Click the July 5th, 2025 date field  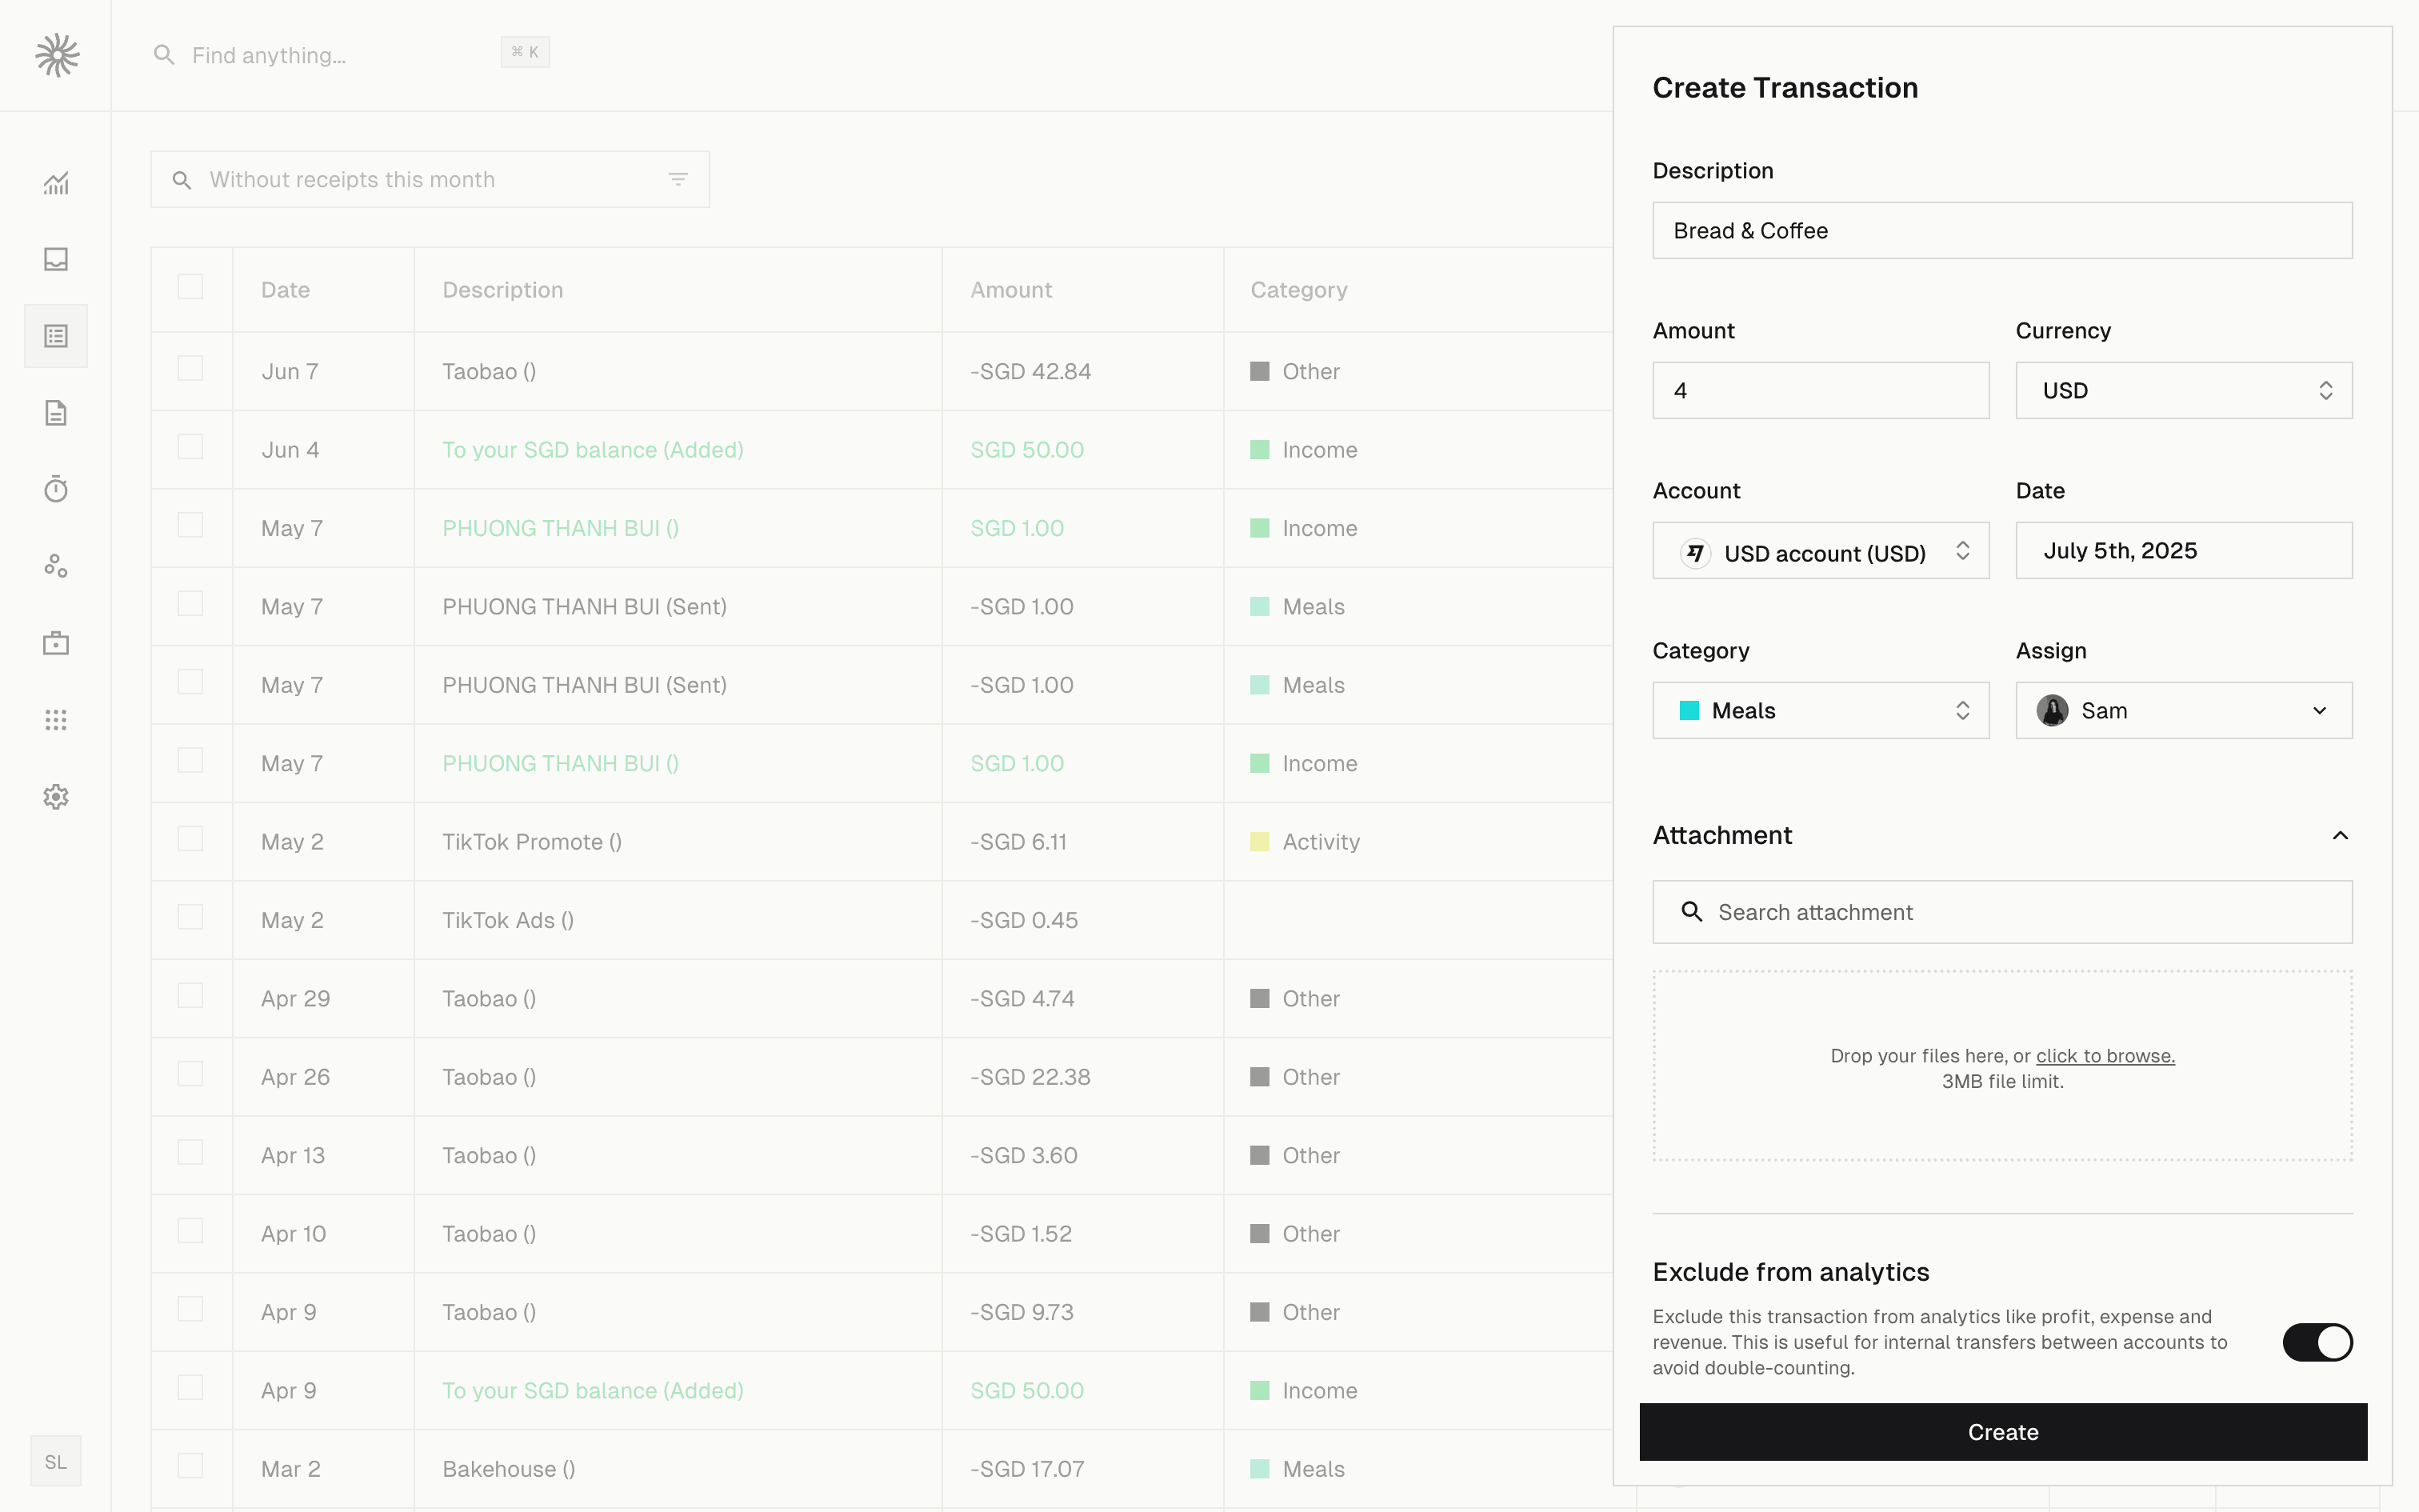point(2183,551)
